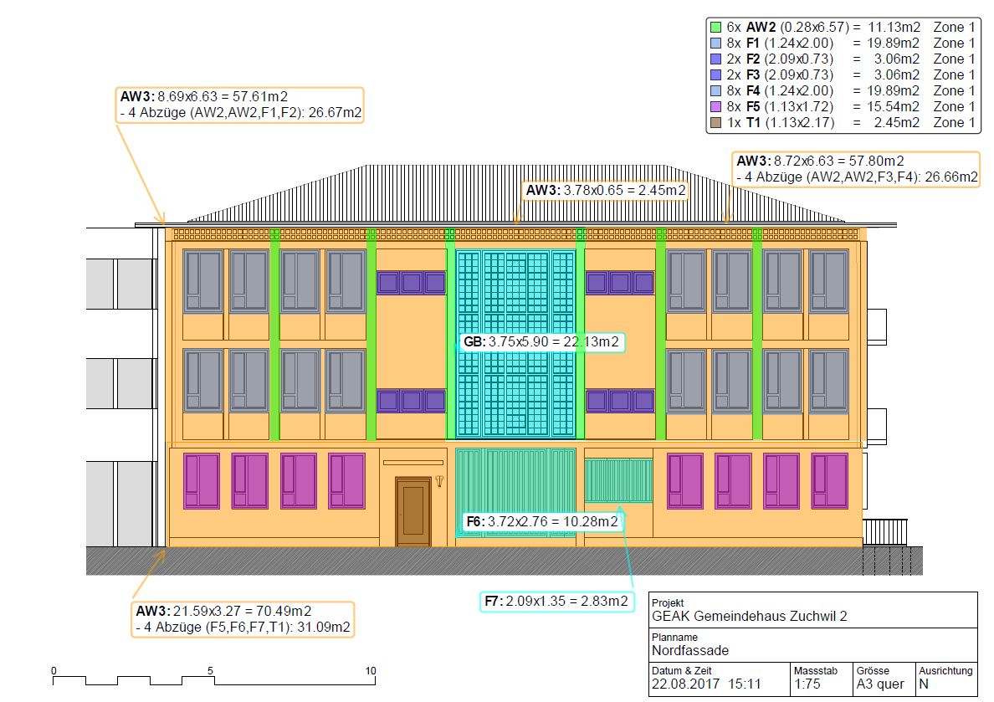Click the green AW2 swatch in the legend
The height and width of the screenshot is (702, 994).
pyautogui.click(x=715, y=27)
